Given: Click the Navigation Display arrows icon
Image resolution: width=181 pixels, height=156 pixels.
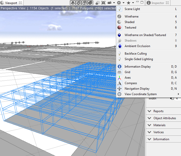Looking at the screenshot, I should pos(119,89).
